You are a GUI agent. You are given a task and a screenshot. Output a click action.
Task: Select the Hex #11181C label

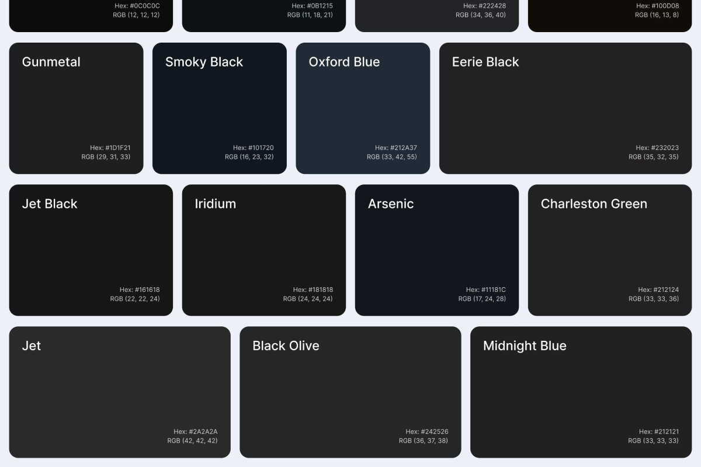click(x=485, y=290)
